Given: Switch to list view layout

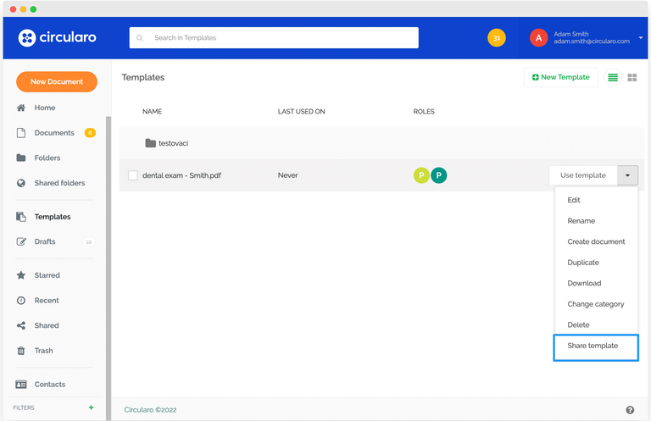Looking at the screenshot, I should 613,78.
